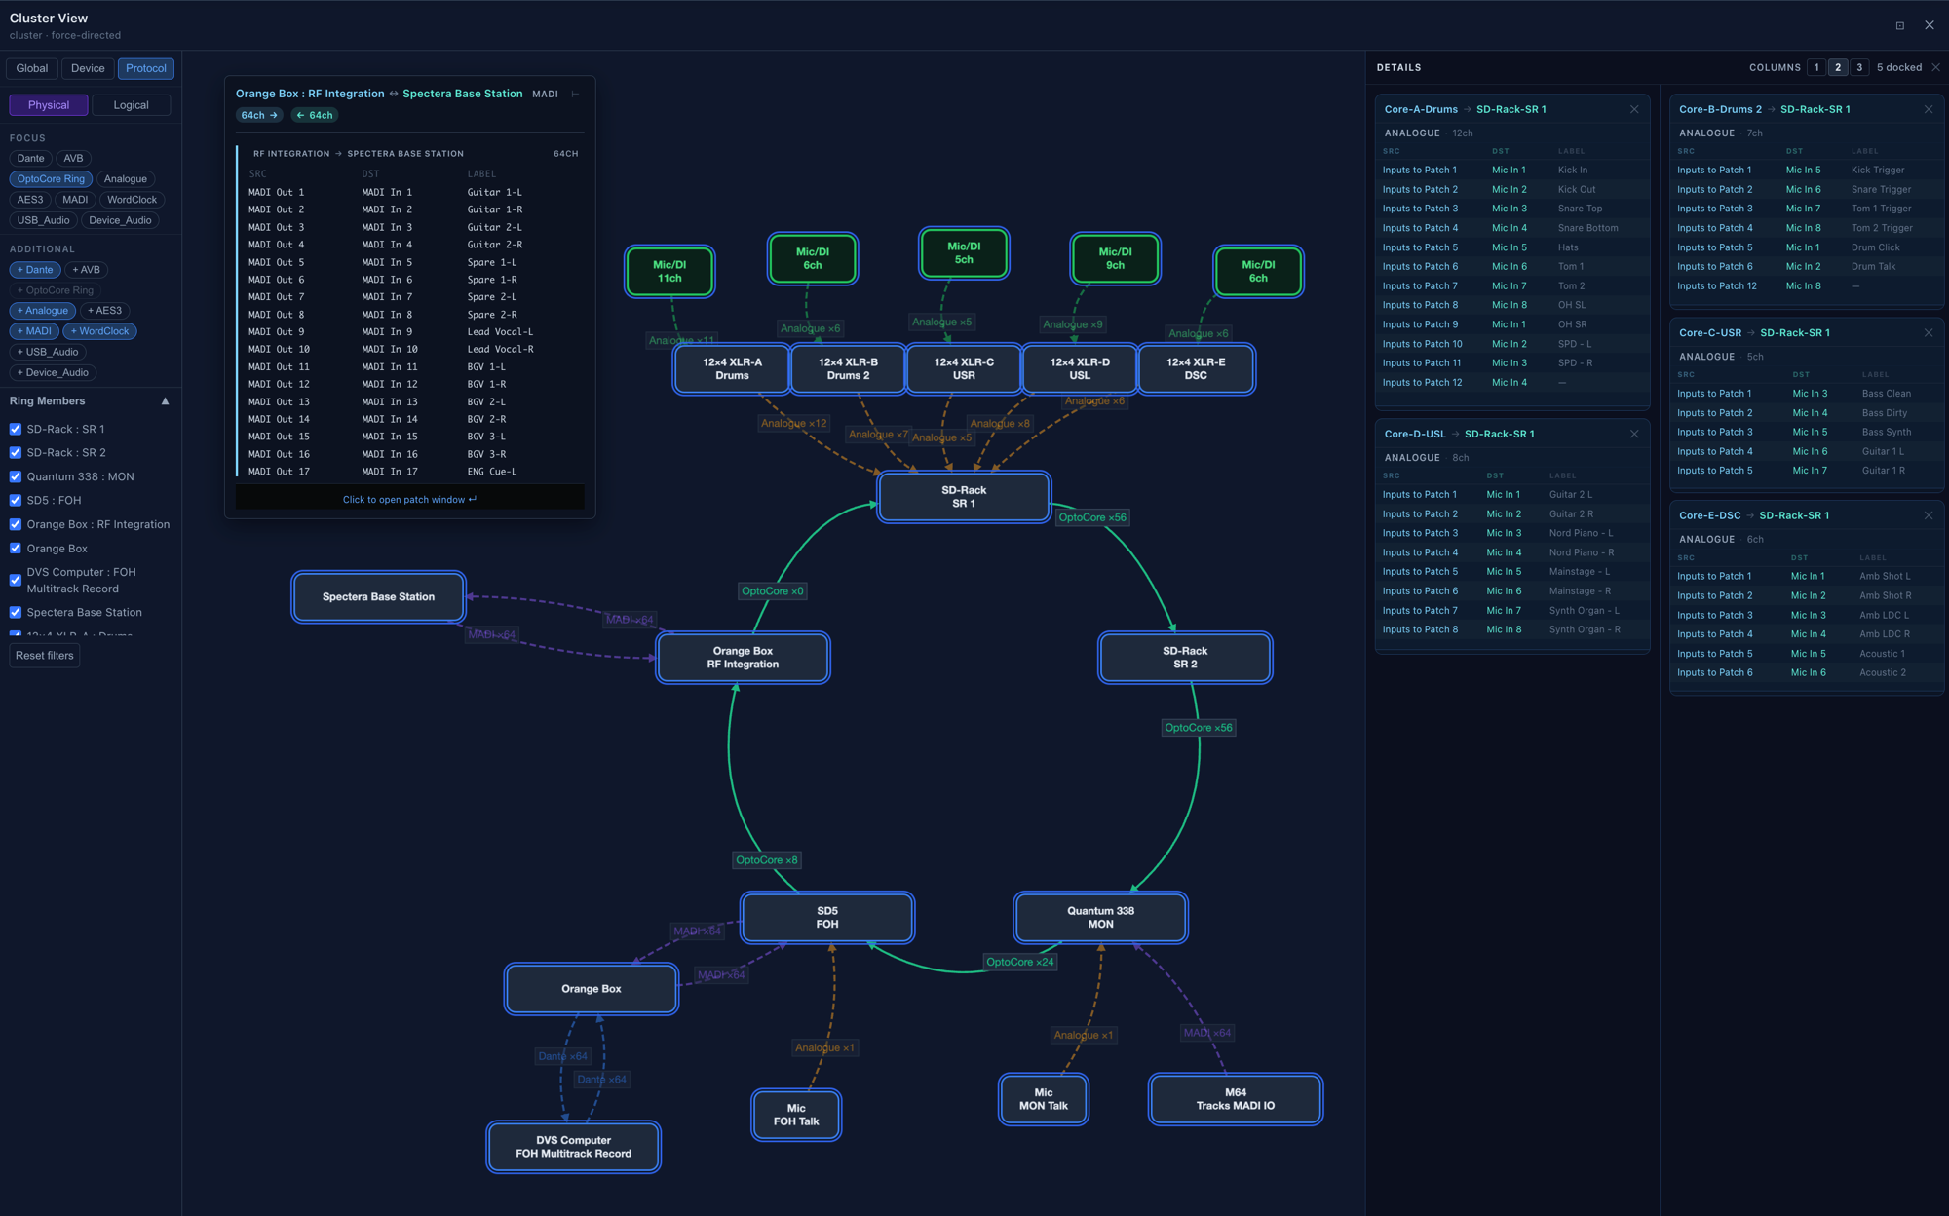This screenshot has width=1949, height=1216.
Task: Select the SD-Rack SR 2 node
Action: coord(1185,658)
